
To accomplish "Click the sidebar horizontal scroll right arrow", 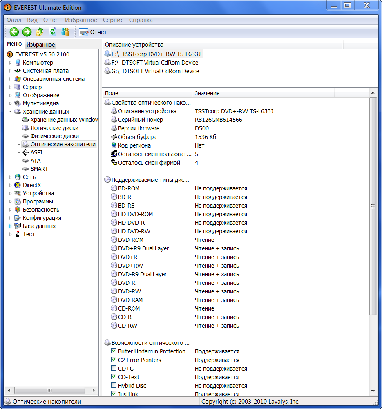I will coord(94,390).
